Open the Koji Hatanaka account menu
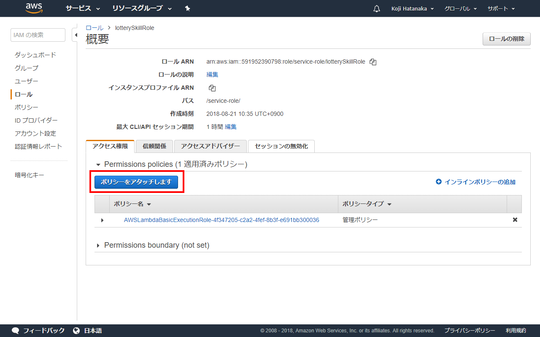The width and height of the screenshot is (540, 337). tap(413, 8)
